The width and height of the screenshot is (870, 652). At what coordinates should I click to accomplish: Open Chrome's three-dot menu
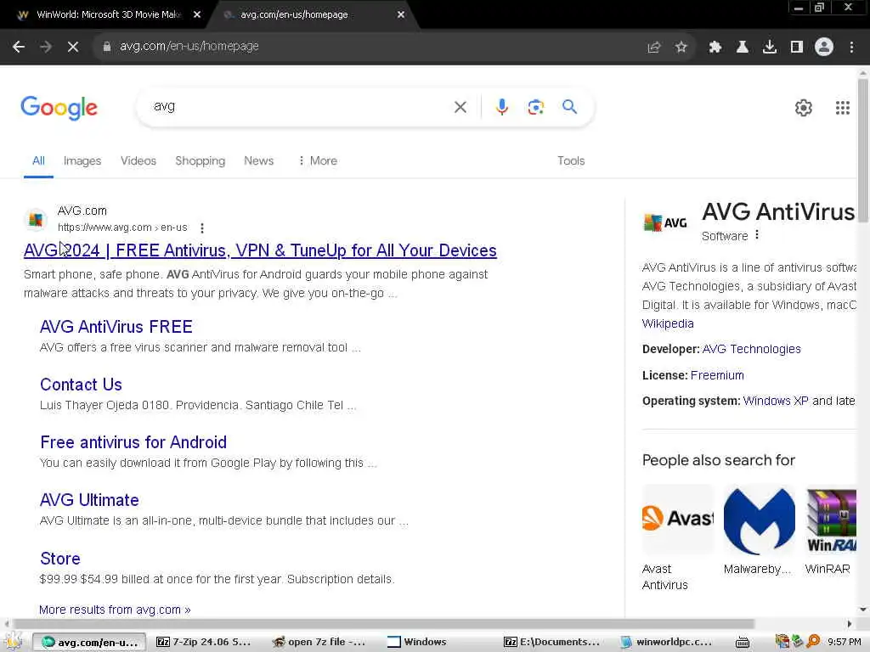pos(851,48)
